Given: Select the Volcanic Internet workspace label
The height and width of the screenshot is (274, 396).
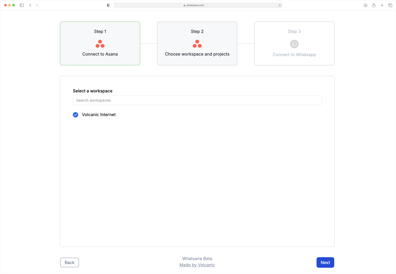Looking at the screenshot, I should pos(99,115).
